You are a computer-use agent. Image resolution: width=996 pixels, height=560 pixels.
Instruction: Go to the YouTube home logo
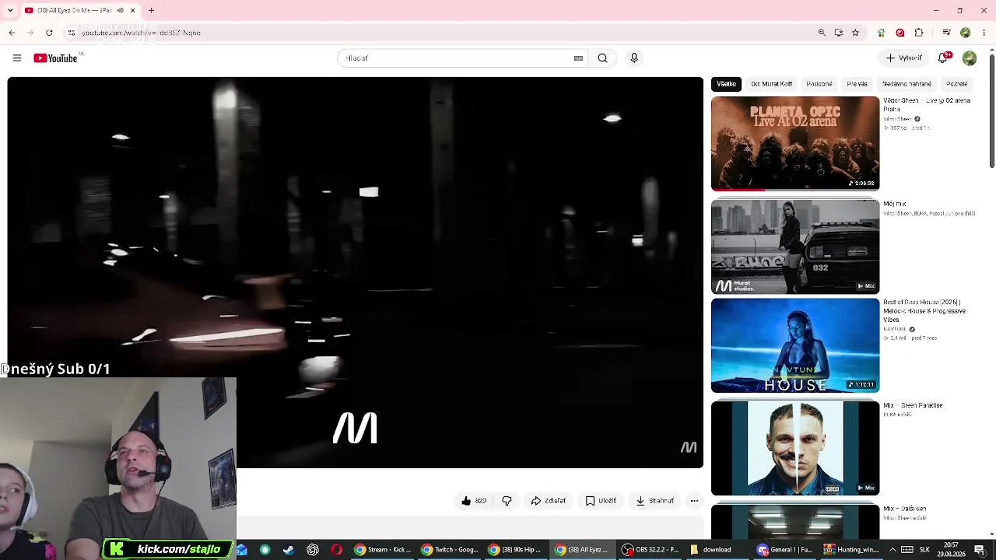tap(55, 58)
